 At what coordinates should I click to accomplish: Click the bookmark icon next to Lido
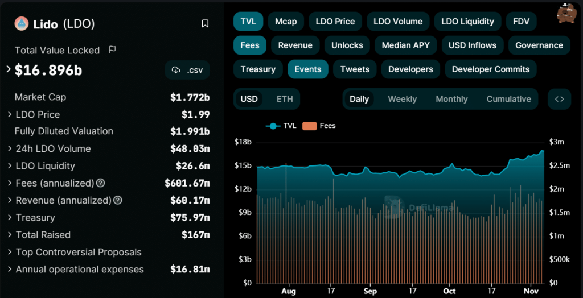click(206, 24)
